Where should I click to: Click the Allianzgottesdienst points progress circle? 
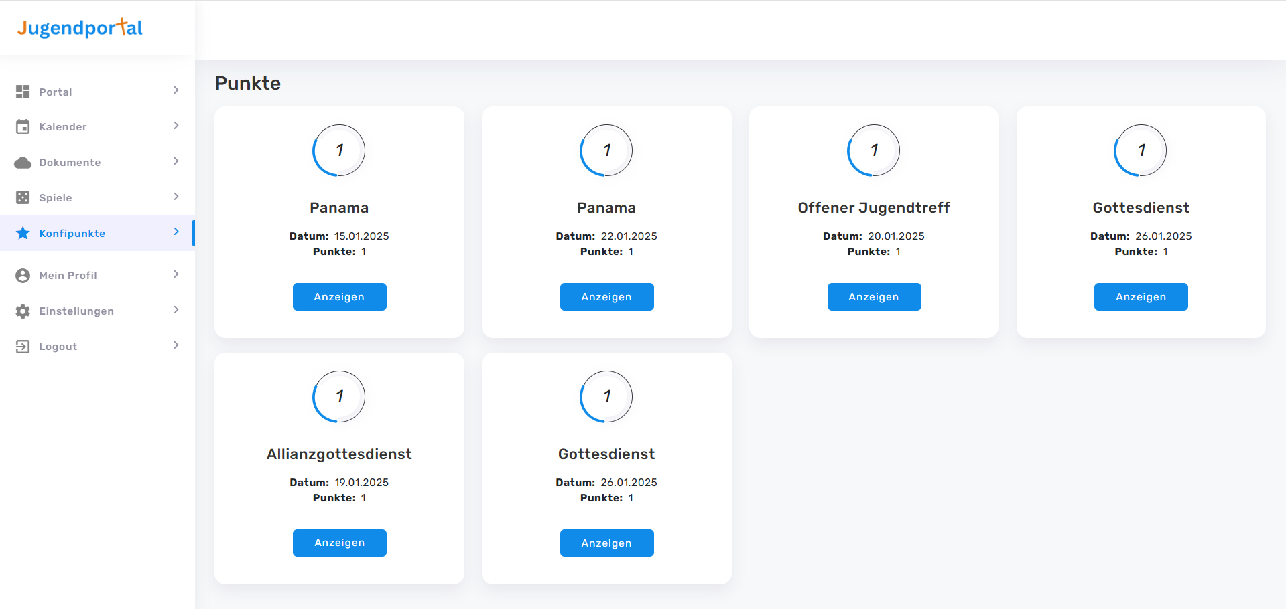(x=339, y=396)
